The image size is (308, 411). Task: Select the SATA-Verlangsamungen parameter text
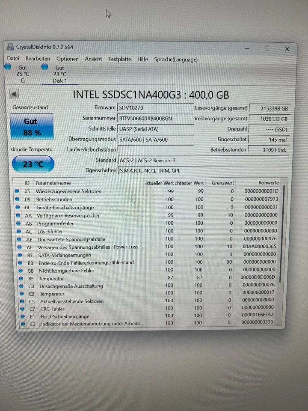65,255
